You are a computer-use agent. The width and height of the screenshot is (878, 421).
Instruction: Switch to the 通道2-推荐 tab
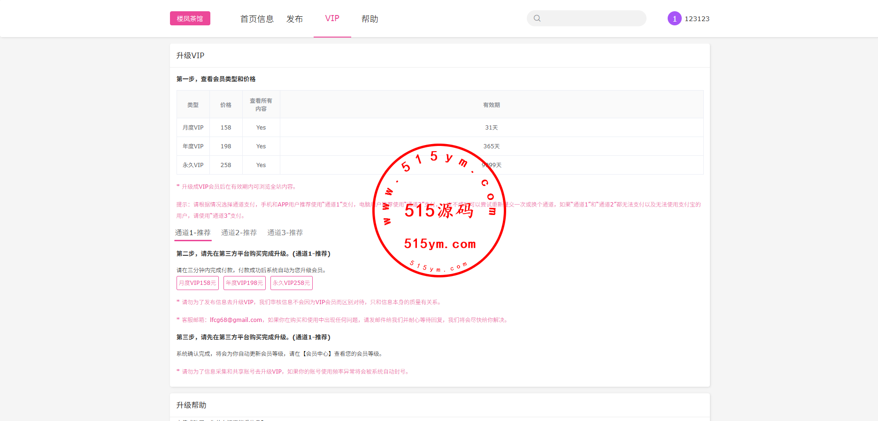click(239, 233)
